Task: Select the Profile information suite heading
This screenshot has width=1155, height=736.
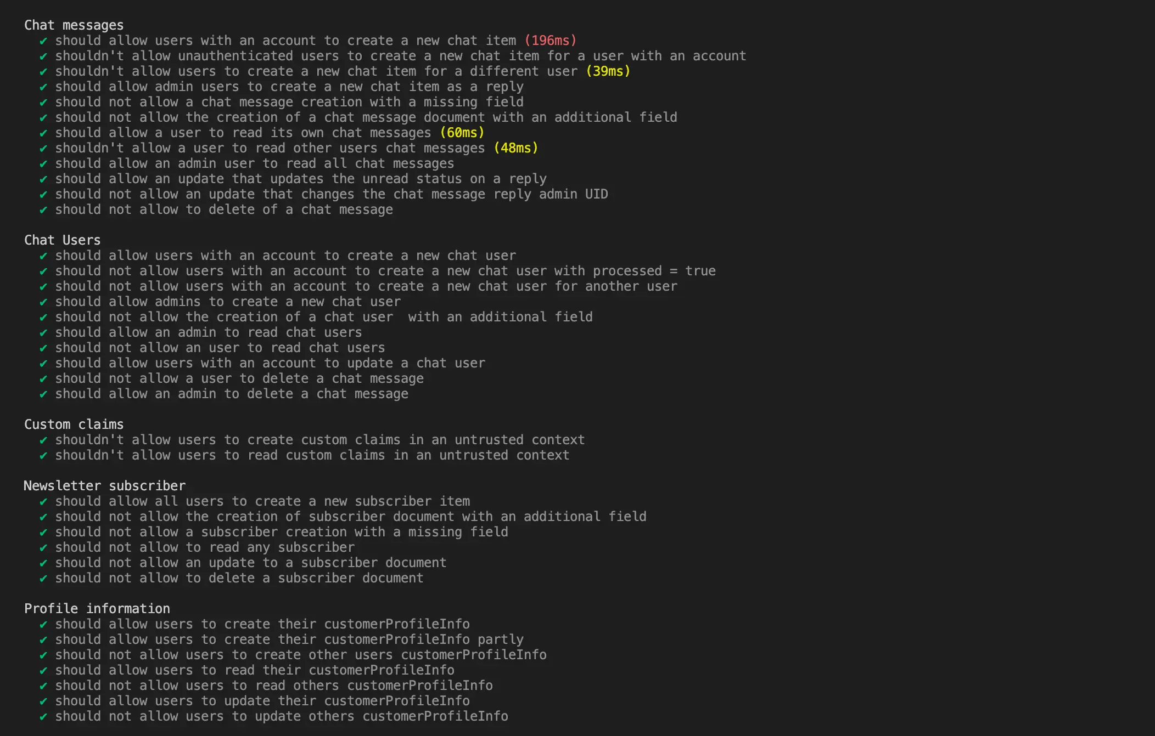Action: [97, 609]
